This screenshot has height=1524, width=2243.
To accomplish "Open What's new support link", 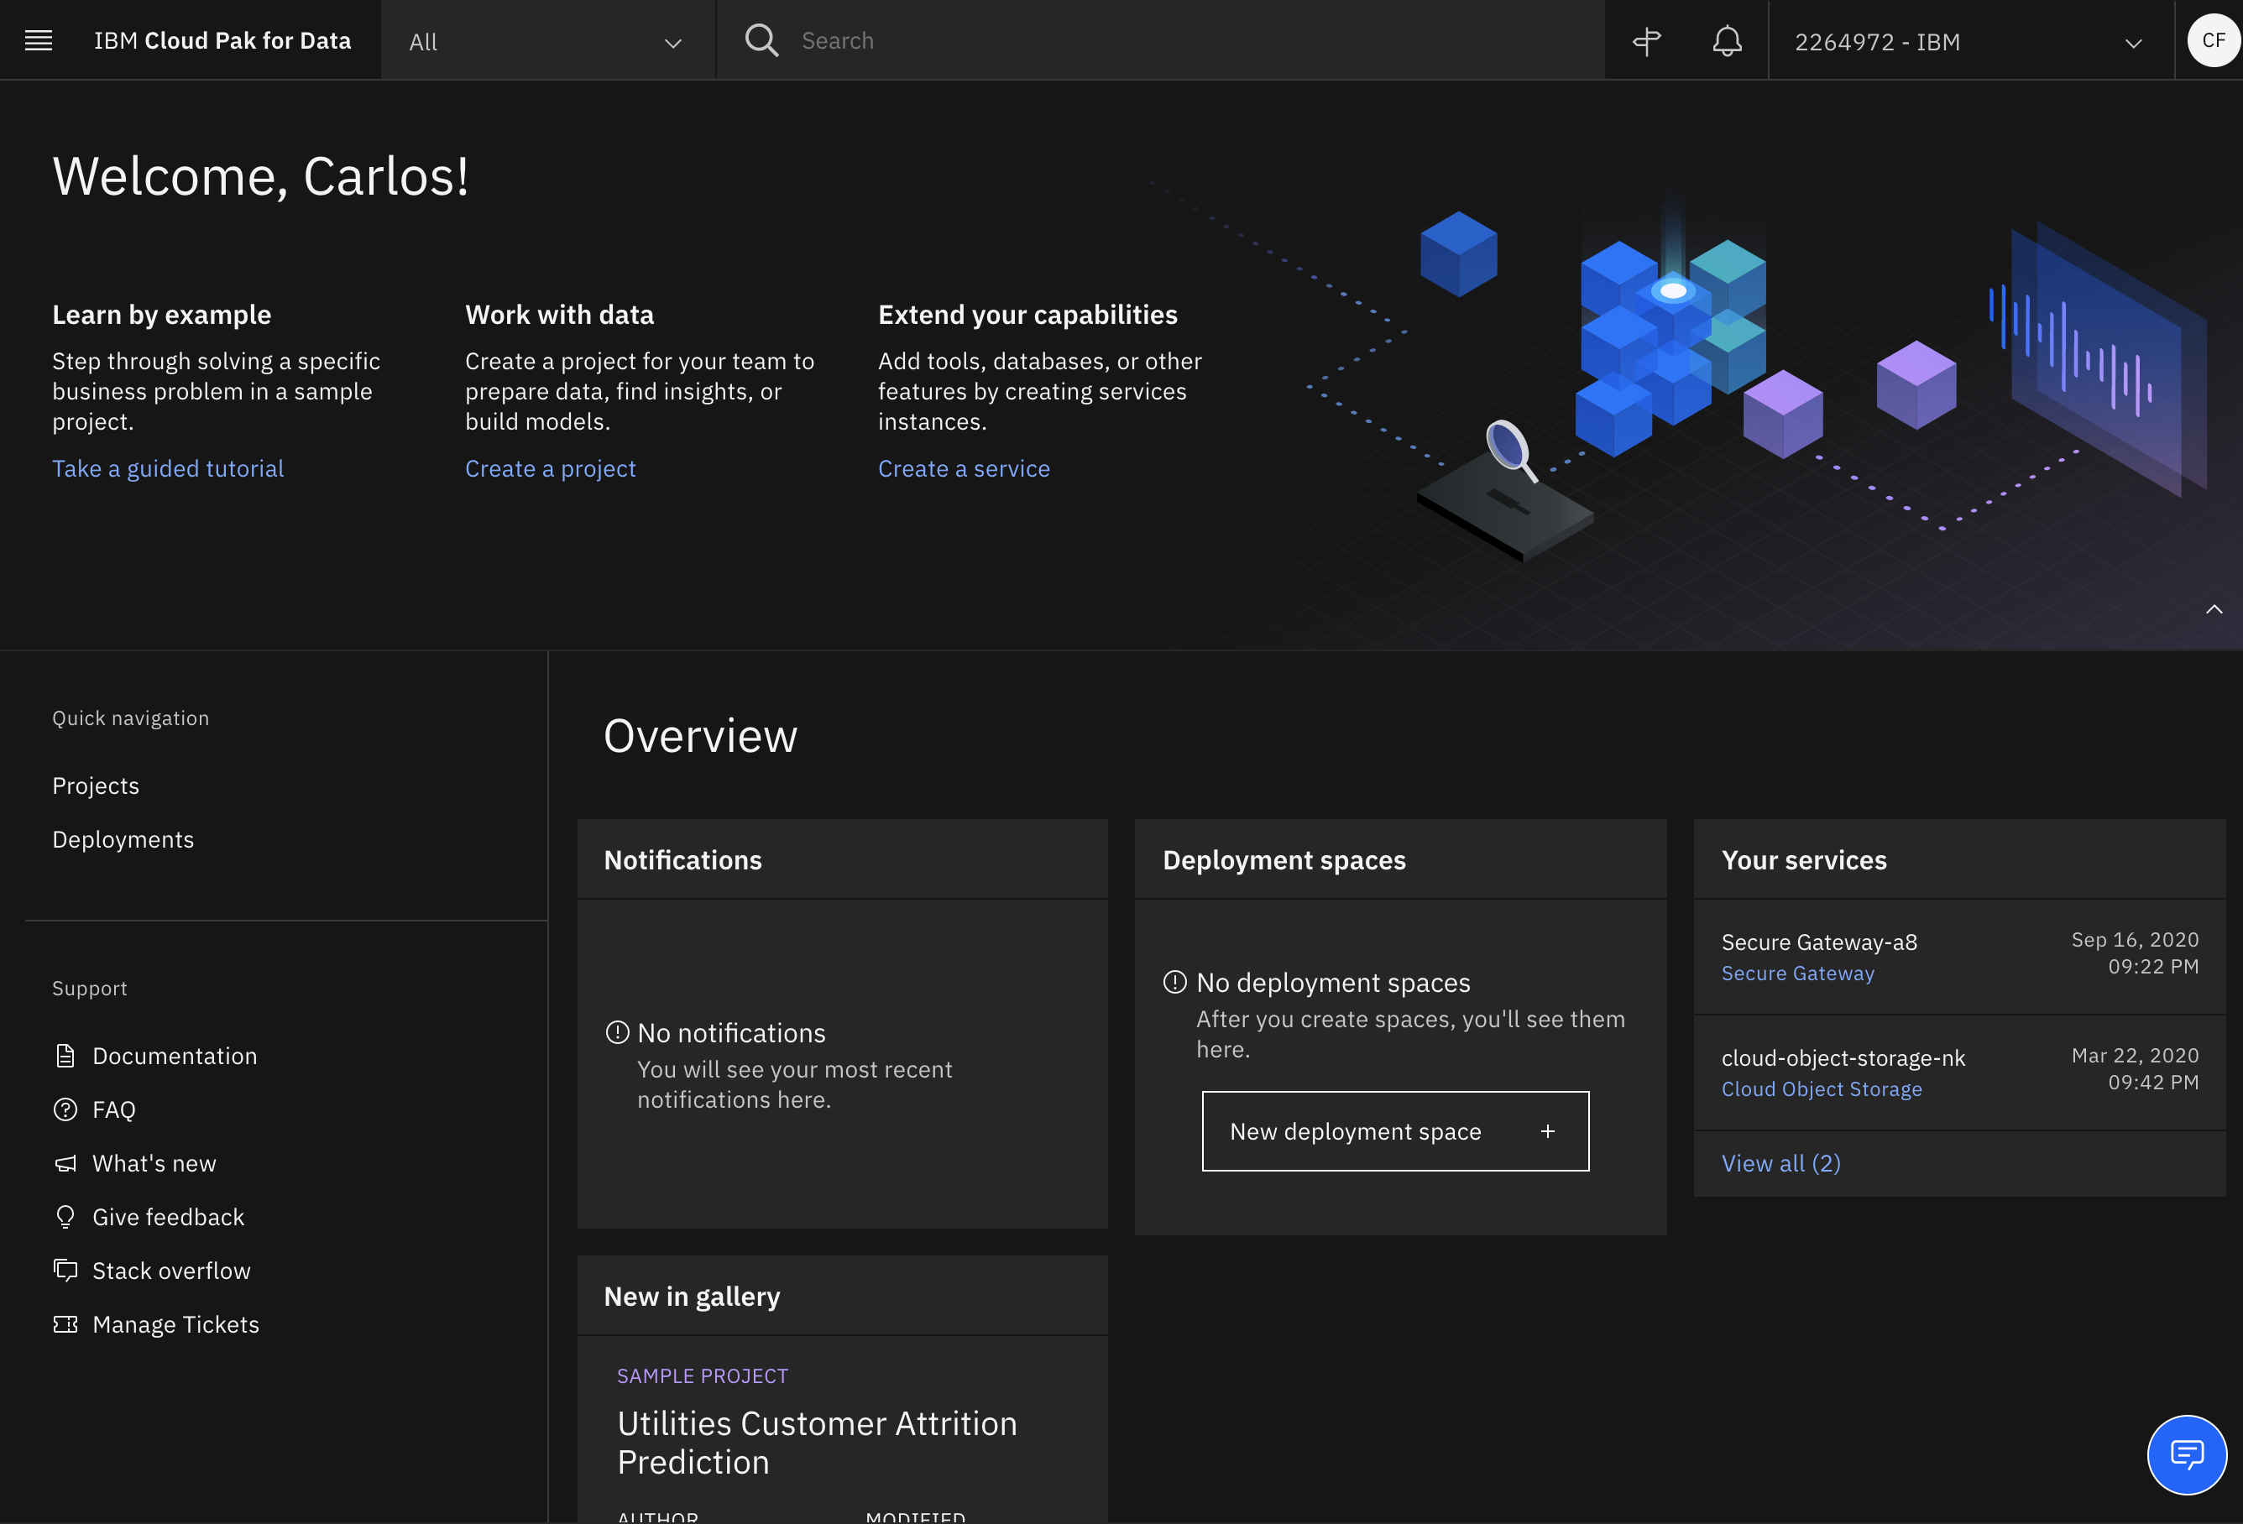I will coord(154,1164).
